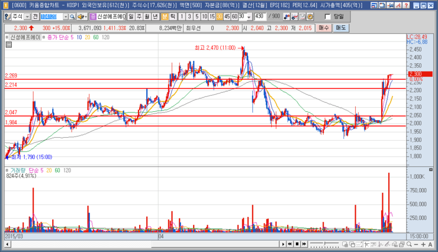Open the speaker icon dropdown arrow

(85, 17)
